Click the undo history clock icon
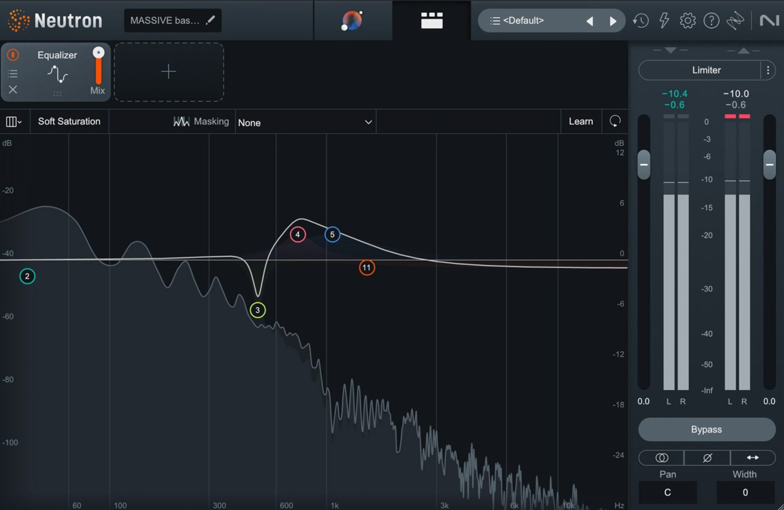Screen dimensions: 784x510 [641, 20]
